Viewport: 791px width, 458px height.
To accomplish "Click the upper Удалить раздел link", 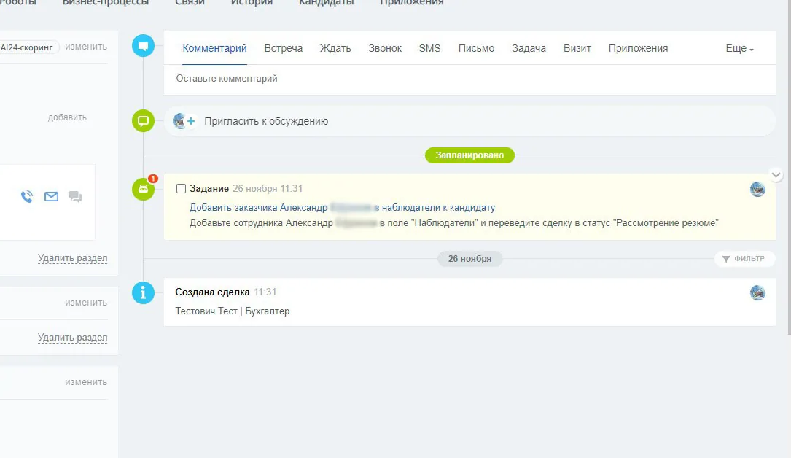I will coord(73,257).
